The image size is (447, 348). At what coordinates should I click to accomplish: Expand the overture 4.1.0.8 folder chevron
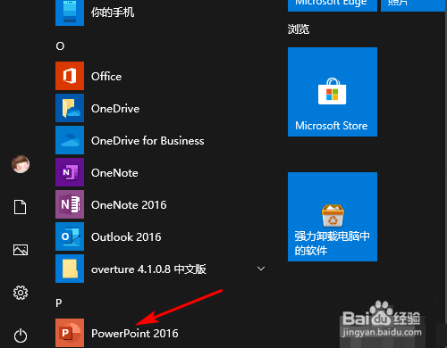pos(261,269)
